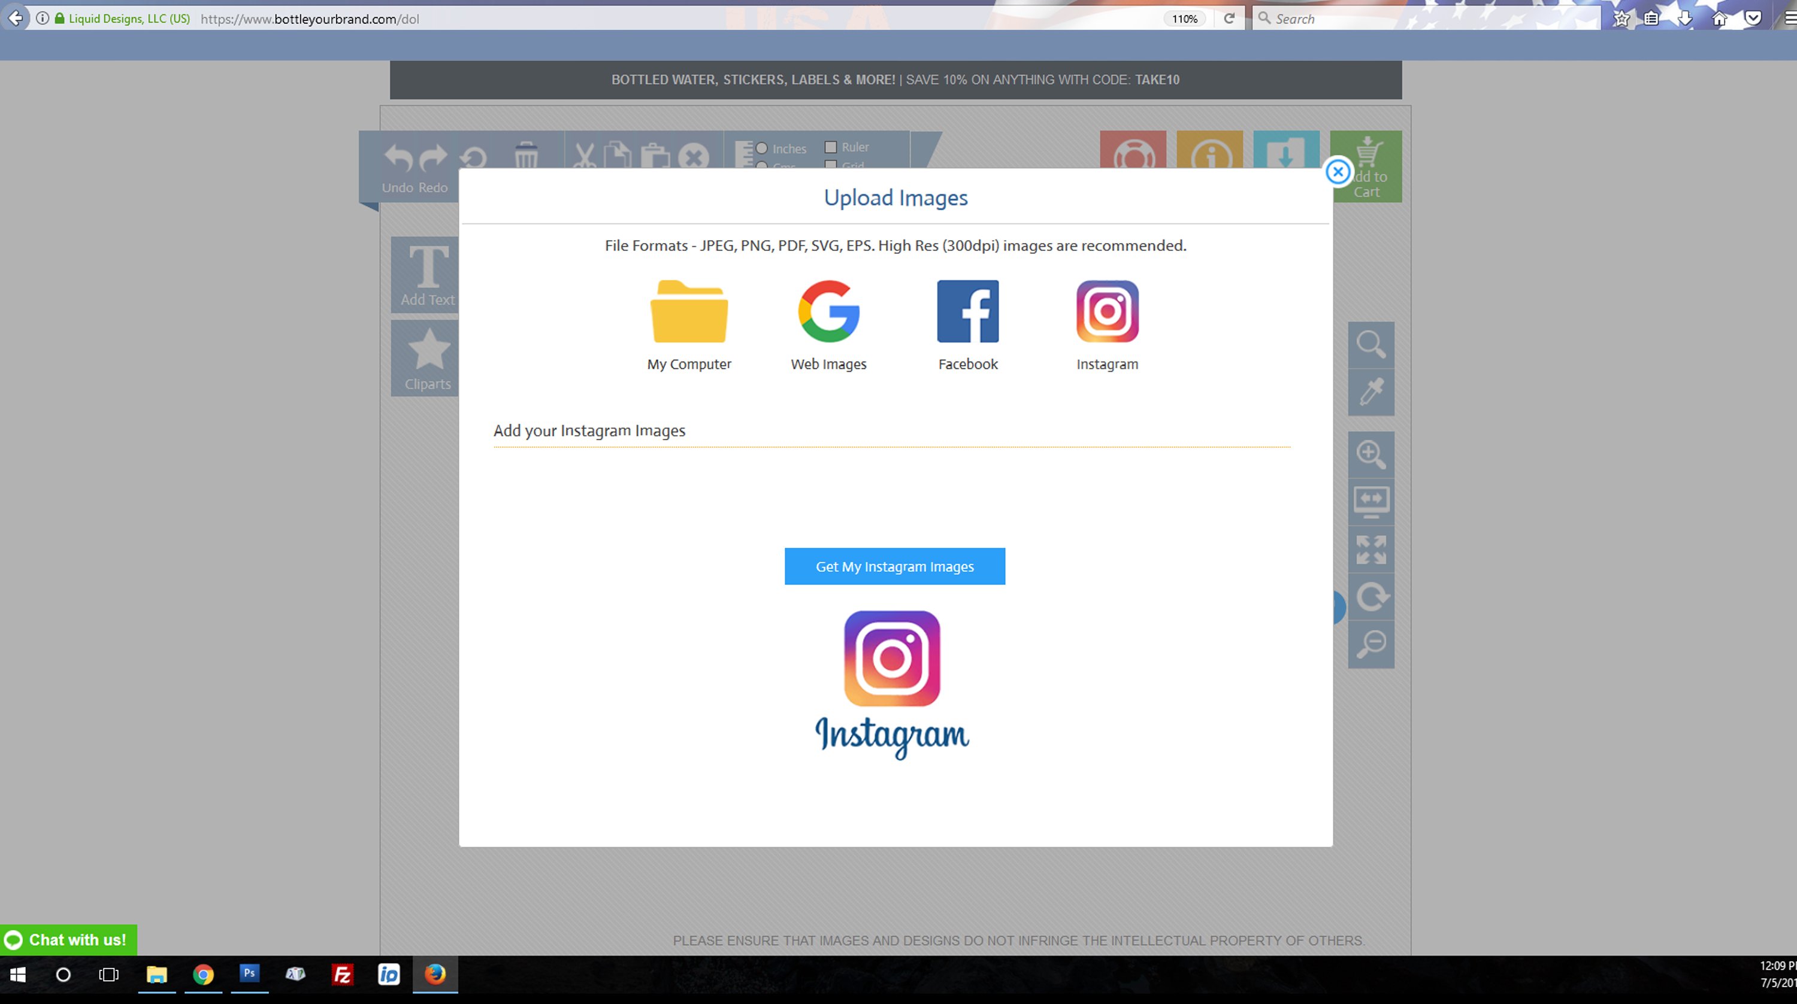Click the green Add to Cart tile
The image size is (1797, 1004).
tap(1368, 166)
